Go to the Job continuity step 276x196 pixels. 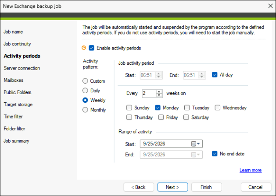[x=17, y=44]
